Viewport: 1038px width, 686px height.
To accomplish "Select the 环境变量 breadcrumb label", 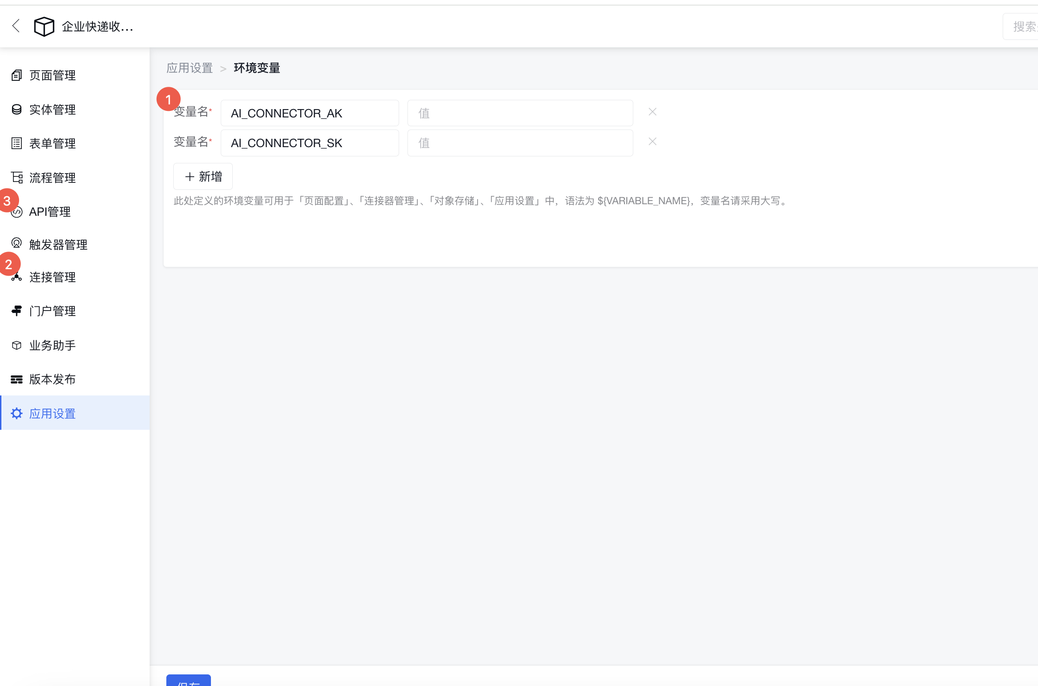I will pos(257,68).
